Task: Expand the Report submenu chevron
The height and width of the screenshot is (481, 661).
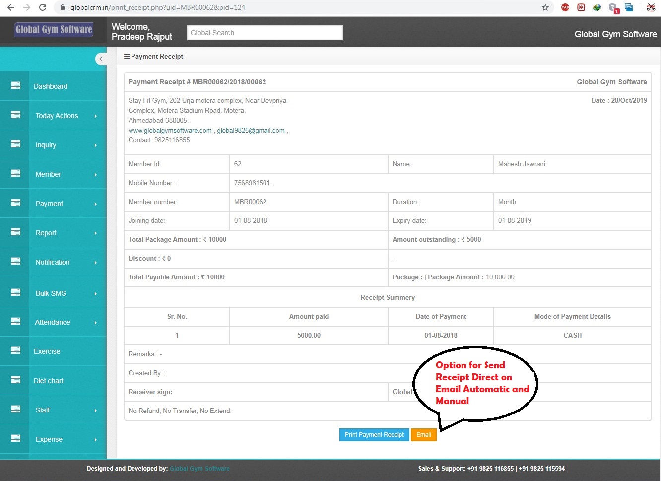Action: pyautogui.click(x=97, y=233)
